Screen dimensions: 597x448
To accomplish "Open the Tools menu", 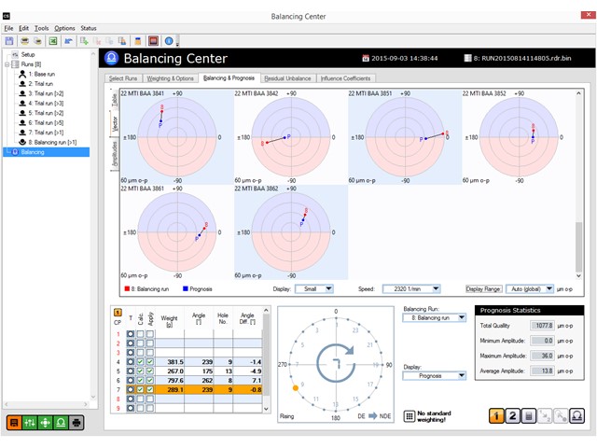I will point(41,29).
